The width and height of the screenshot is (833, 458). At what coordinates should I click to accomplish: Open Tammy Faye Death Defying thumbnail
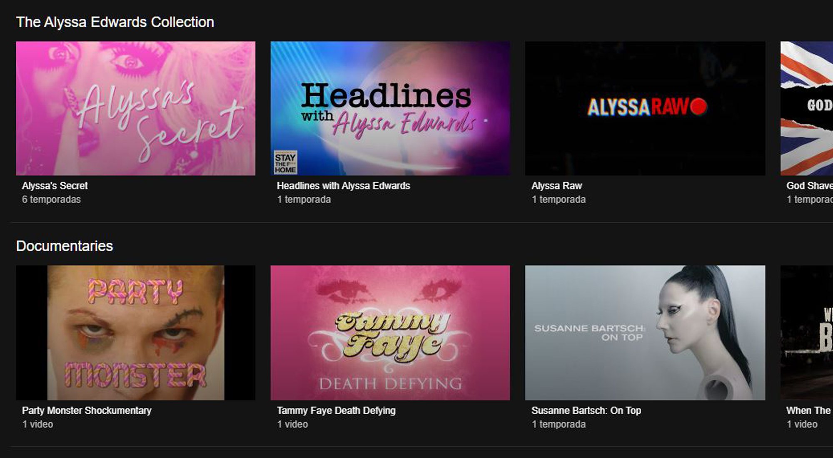coord(390,333)
